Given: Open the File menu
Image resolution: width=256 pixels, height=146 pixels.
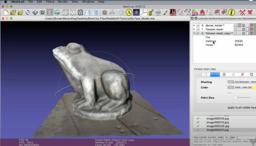Looking at the screenshot, I should click(30, 2).
